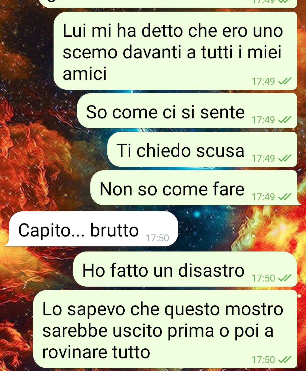Screen dimensions: 306x371
Task: Select the 'So come ci si sente' bubble
Action: (x=187, y=111)
